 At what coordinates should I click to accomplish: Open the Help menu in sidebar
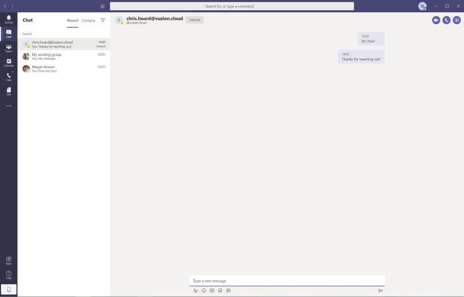point(9,274)
